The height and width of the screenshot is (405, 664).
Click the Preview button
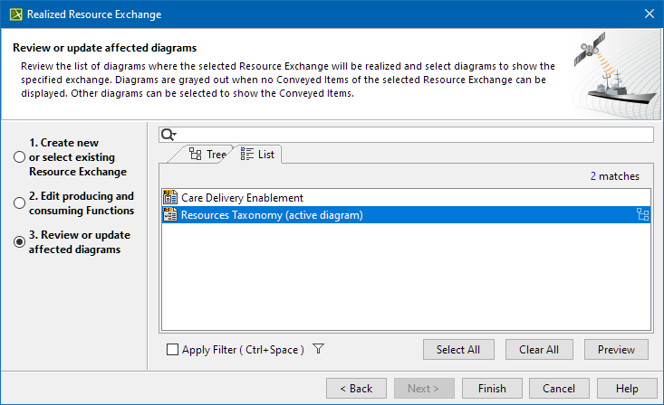[x=616, y=350]
